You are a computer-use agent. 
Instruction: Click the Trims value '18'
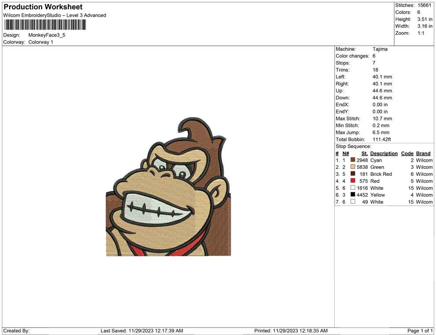tap(375, 70)
